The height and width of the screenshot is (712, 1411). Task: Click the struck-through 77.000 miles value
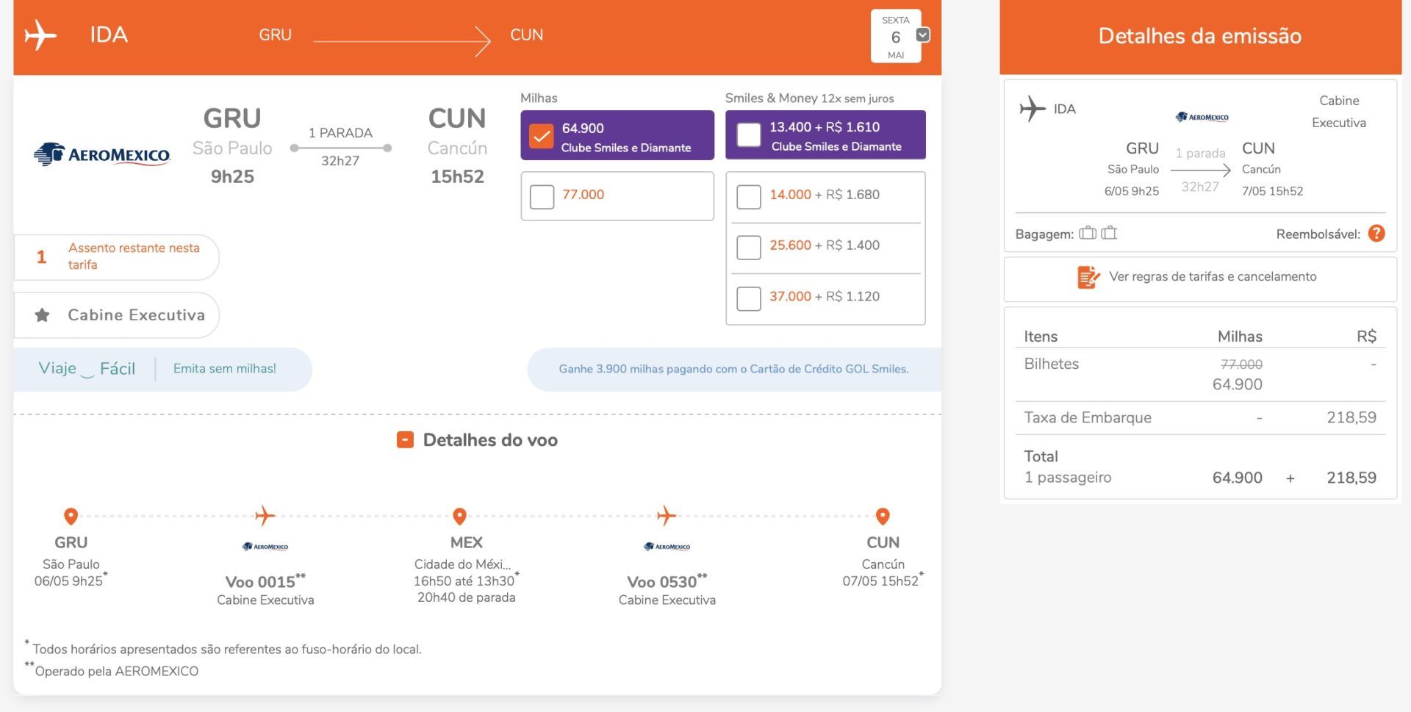1241,364
